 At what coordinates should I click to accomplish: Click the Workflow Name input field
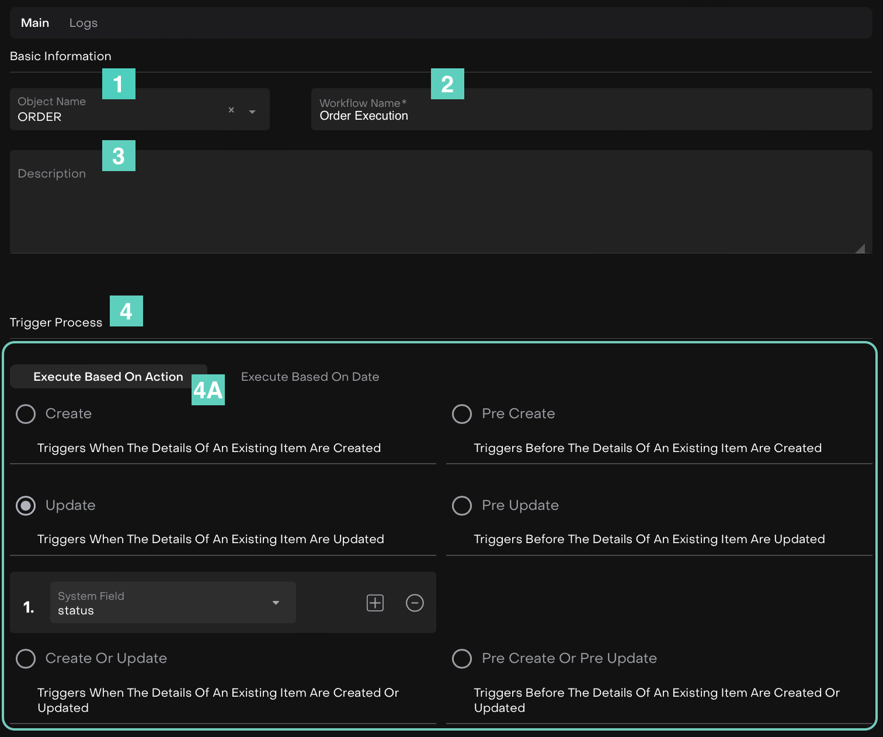click(591, 116)
